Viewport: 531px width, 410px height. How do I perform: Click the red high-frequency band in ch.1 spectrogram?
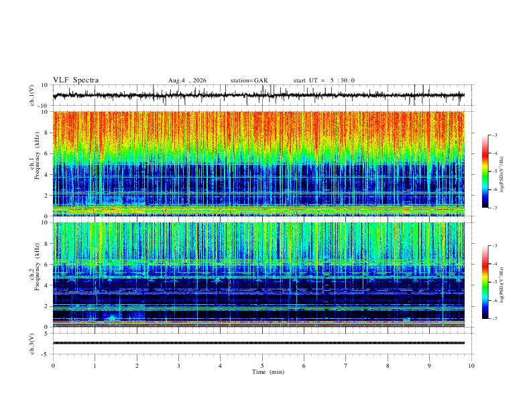click(x=259, y=129)
